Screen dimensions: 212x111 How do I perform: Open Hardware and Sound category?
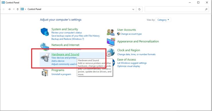pos(65,54)
